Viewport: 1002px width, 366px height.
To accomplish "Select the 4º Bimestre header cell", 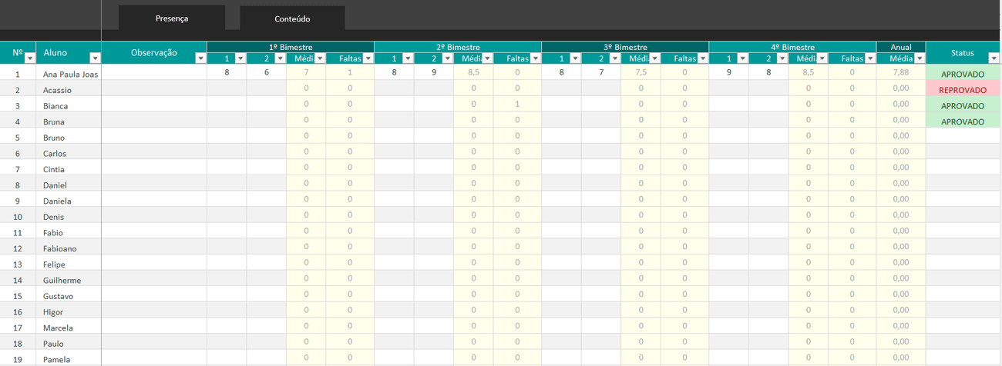I will click(x=792, y=47).
